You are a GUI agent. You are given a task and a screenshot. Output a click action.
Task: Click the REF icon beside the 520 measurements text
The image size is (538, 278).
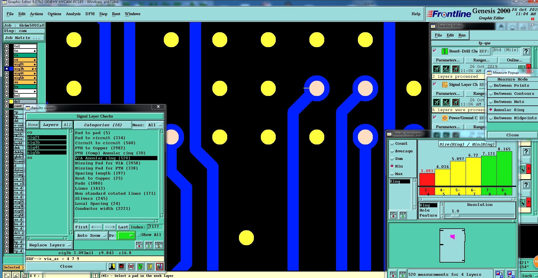point(403,274)
